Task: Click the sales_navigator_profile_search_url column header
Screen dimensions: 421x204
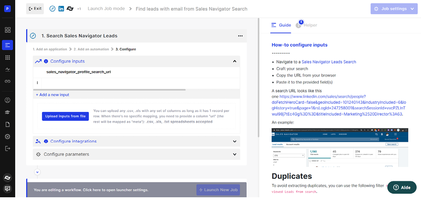Action: click(x=78, y=72)
